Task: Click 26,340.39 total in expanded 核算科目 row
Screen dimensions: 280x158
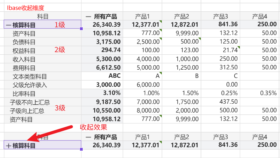Action: [x=107, y=25]
